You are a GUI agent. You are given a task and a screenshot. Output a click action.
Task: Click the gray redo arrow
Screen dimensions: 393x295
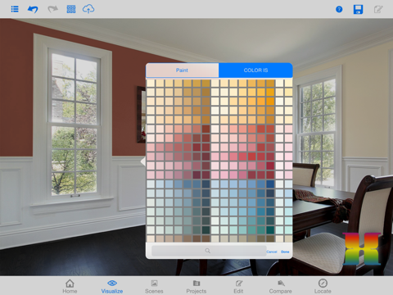[52, 9]
